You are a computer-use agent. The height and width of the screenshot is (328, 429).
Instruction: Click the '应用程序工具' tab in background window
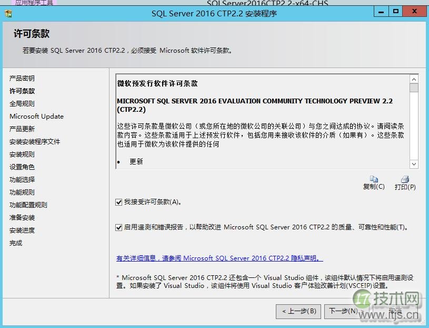pyautogui.click(x=34, y=3)
